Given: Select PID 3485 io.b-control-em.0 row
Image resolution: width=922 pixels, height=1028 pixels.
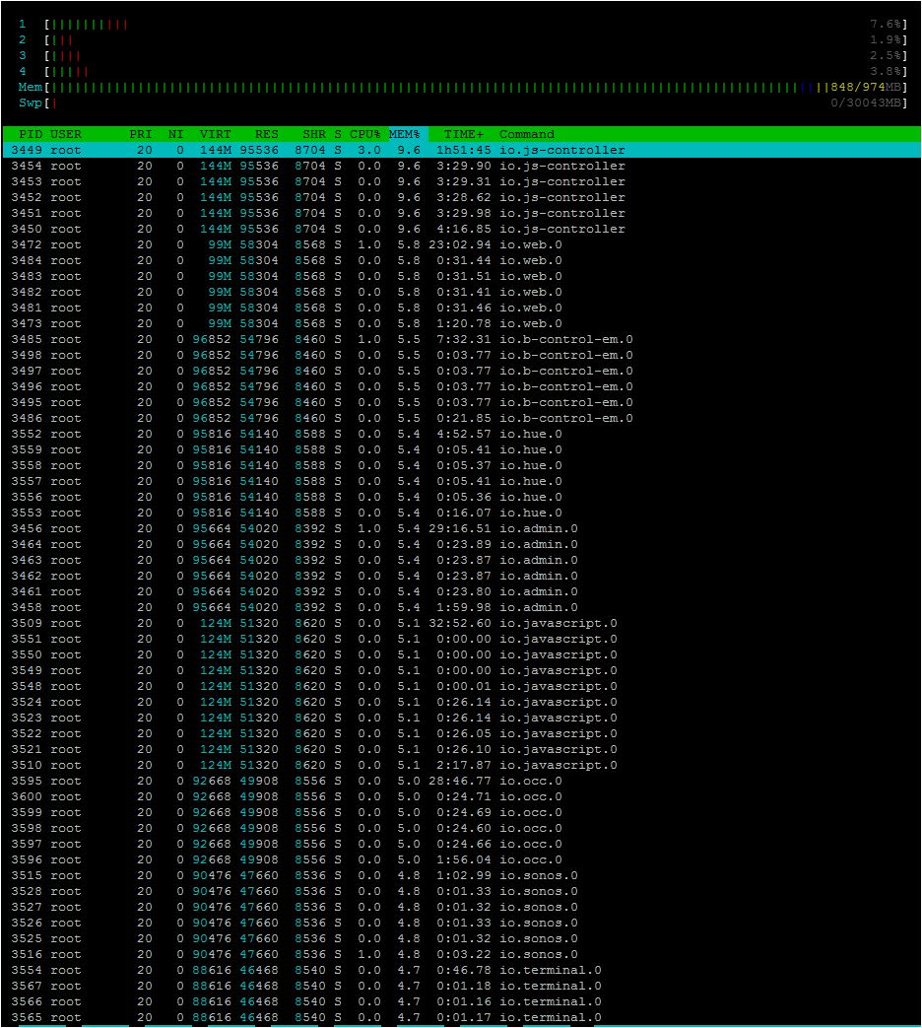Looking at the screenshot, I should 461,340.
